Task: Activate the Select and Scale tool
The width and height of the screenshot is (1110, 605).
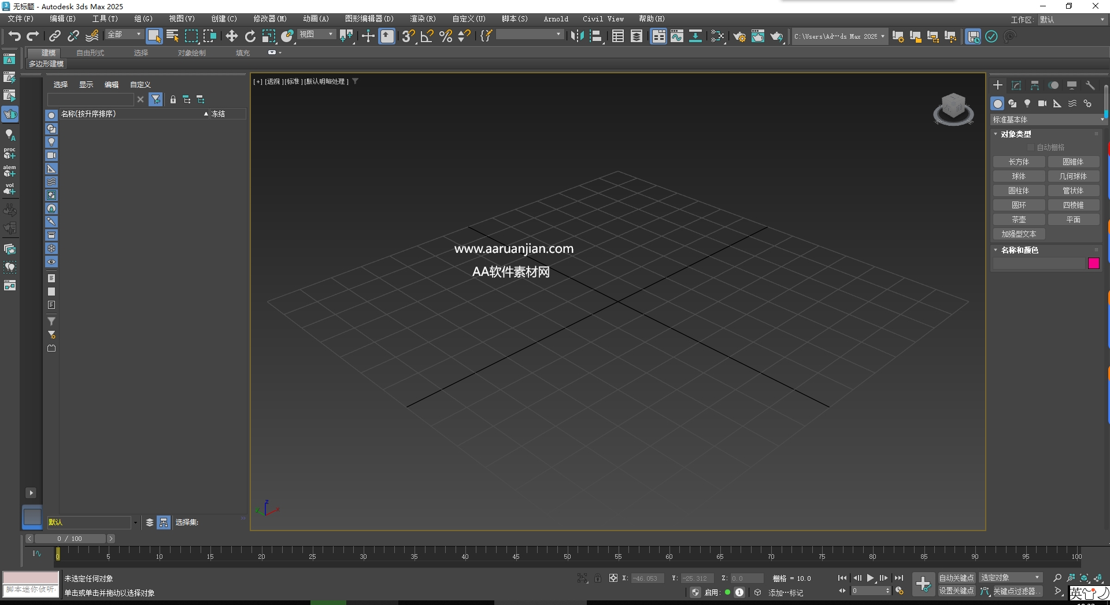Action: coord(268,36)
